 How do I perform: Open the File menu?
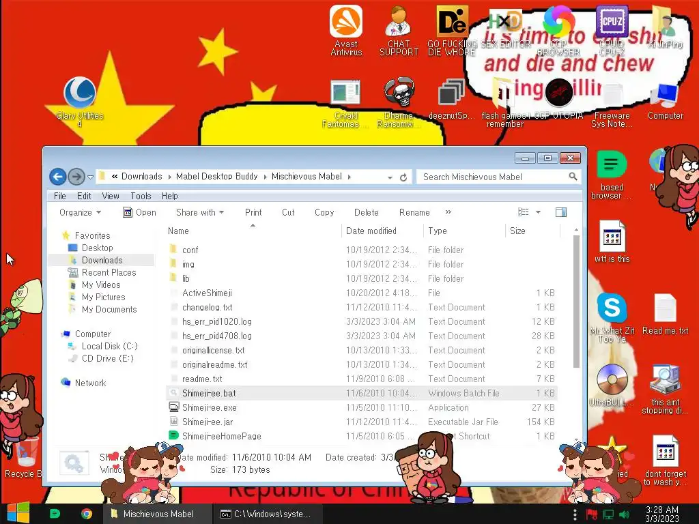click(60, 196)
